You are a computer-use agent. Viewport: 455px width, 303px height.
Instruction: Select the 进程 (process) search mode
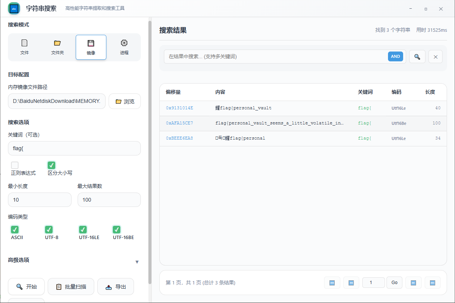click(124, 47)
